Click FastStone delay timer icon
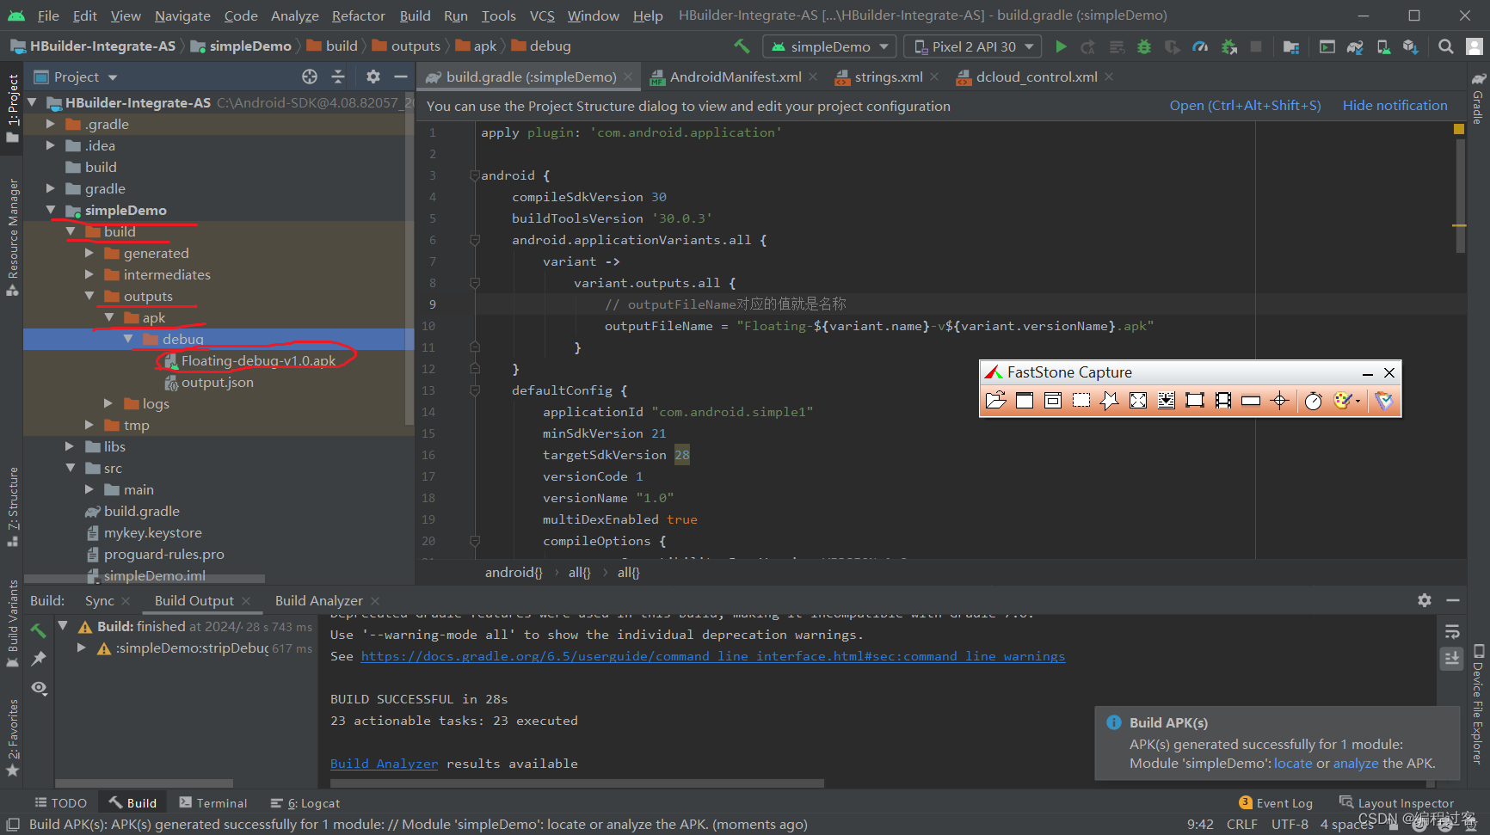This screenshot has height=835, width=1490. coord(1314,401)
